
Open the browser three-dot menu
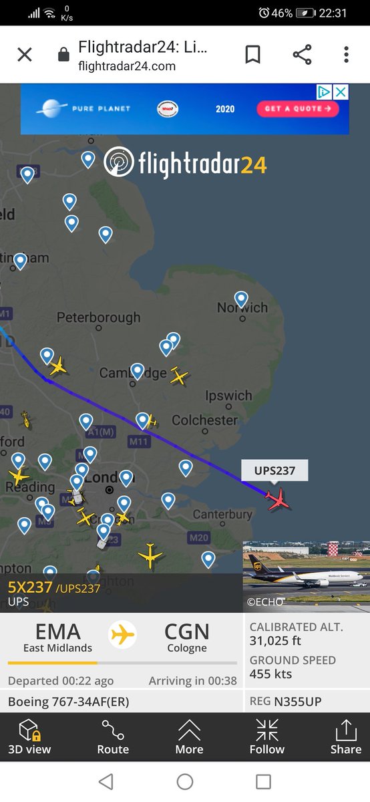(346, 55)
